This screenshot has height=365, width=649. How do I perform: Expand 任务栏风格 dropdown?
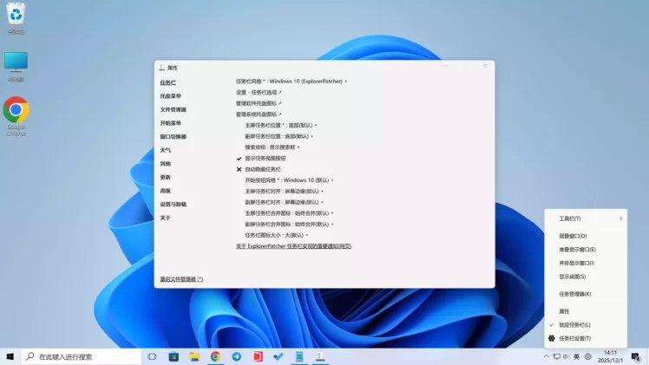click(291, 81)
